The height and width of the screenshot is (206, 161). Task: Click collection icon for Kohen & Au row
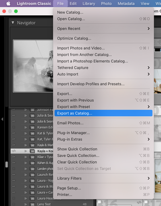[32, 163]
